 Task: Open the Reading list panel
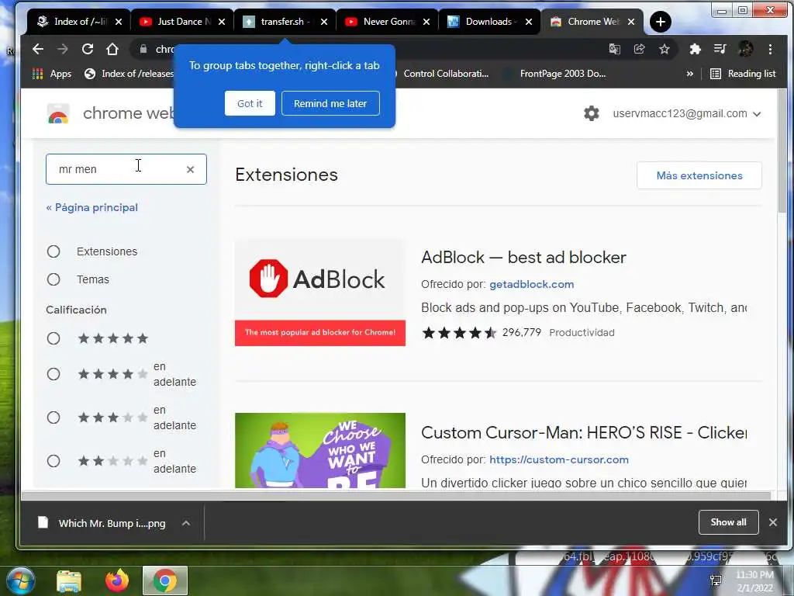[743, 74]
